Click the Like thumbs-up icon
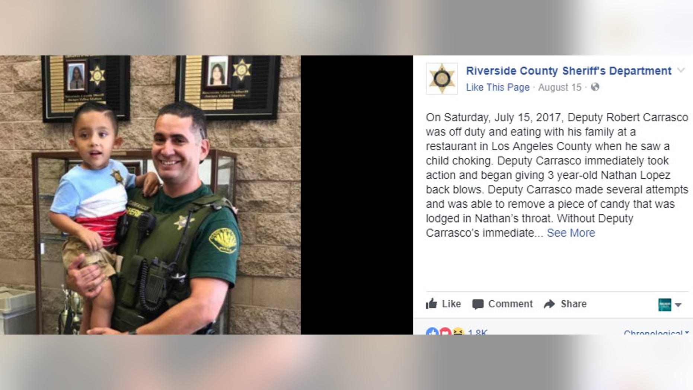The width and height of the screenshot is (693, 390). [x=432, y=304]
